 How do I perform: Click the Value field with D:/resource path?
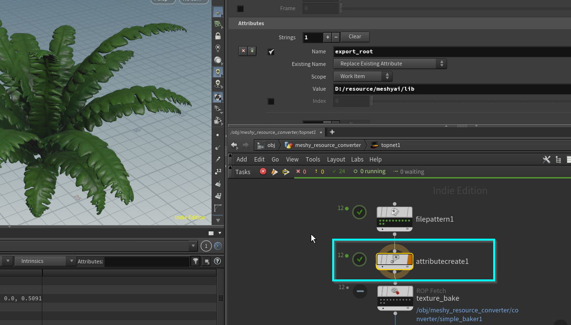point(452,89)
